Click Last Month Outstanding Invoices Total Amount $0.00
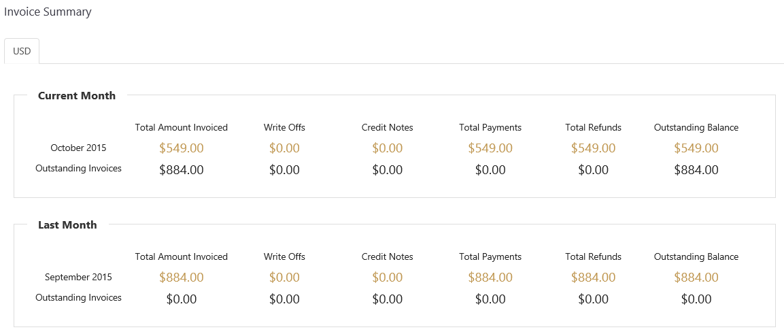 (182, 299)
